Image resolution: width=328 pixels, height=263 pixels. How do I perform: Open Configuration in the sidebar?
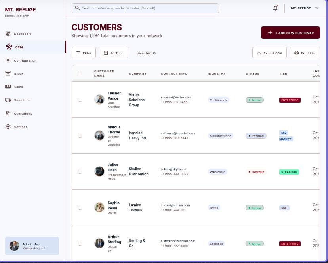[32, 60]
